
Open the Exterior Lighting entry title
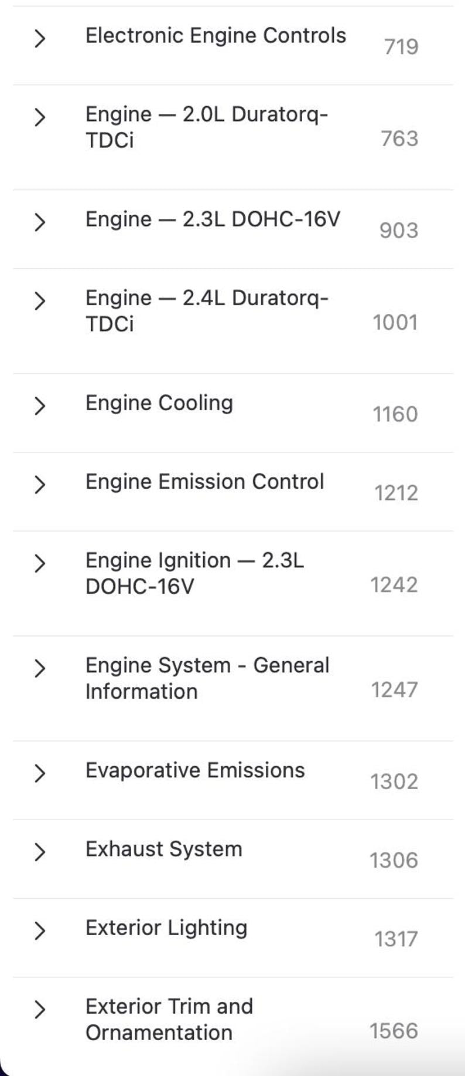tap(166, 928)
